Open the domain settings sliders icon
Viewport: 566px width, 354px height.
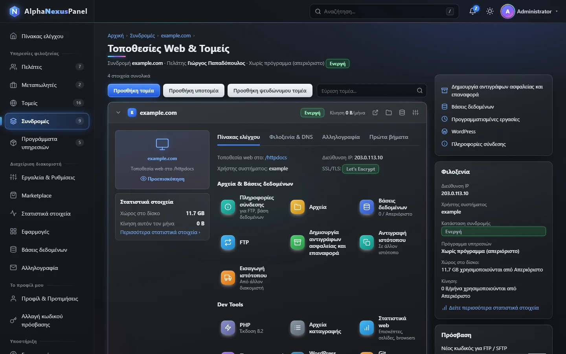coord(415,113)
